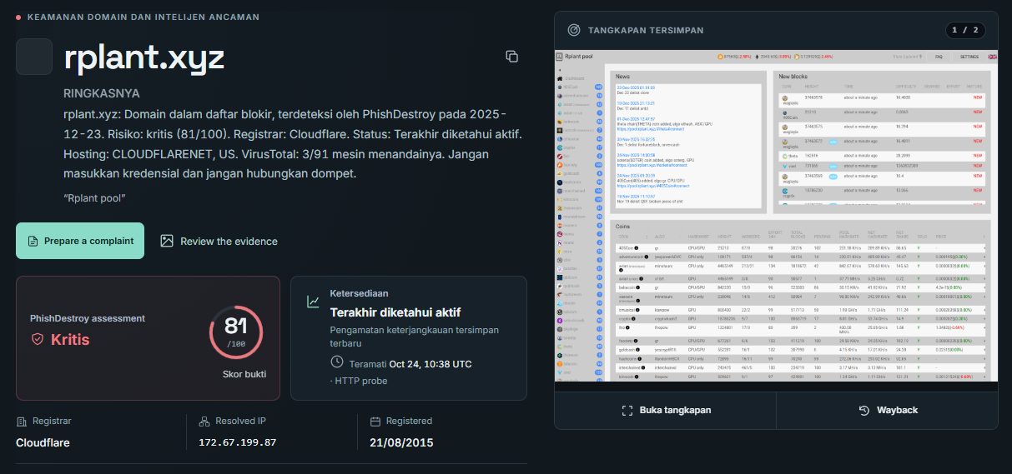Click the PhishDestroy assessment label
This screenshot has width=1012, height=474.
coord(88,318)
